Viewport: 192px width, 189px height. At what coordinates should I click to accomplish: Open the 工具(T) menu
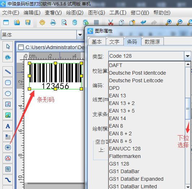tap(118, 13)
